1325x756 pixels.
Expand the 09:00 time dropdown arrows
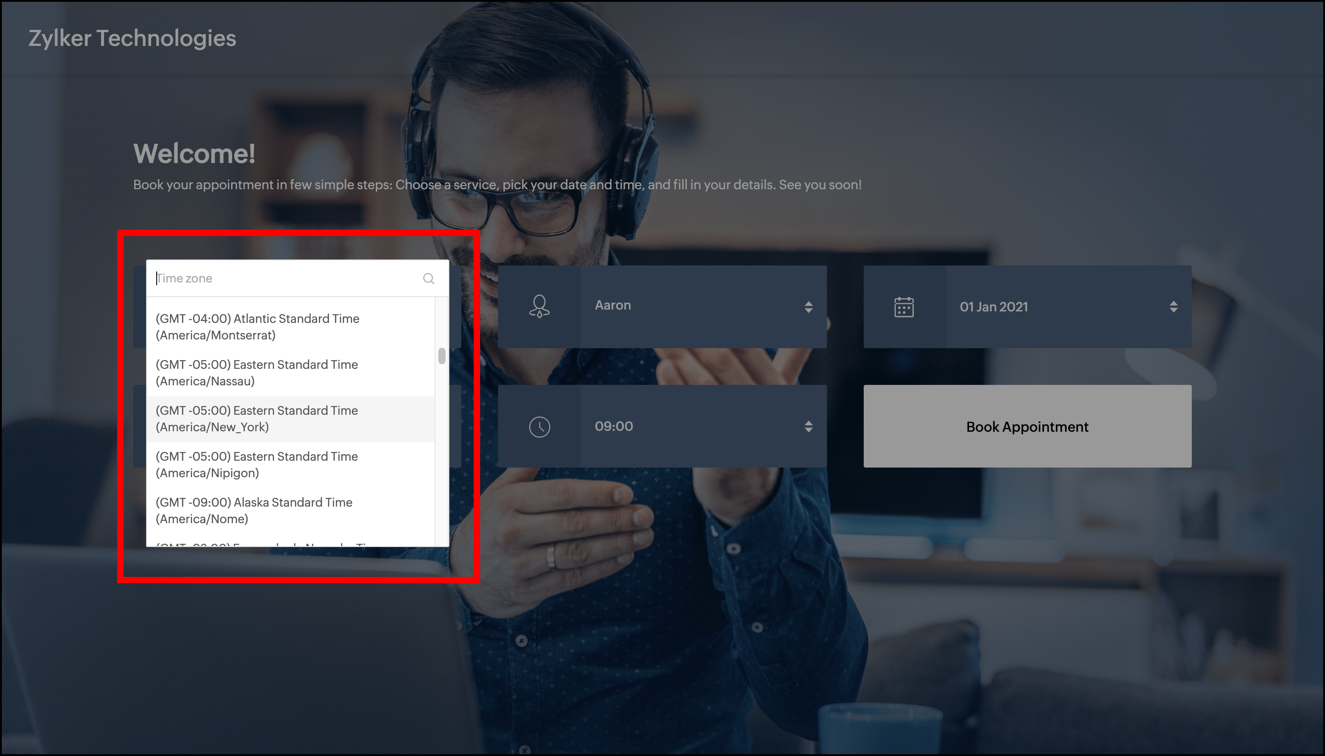point(808,427)
